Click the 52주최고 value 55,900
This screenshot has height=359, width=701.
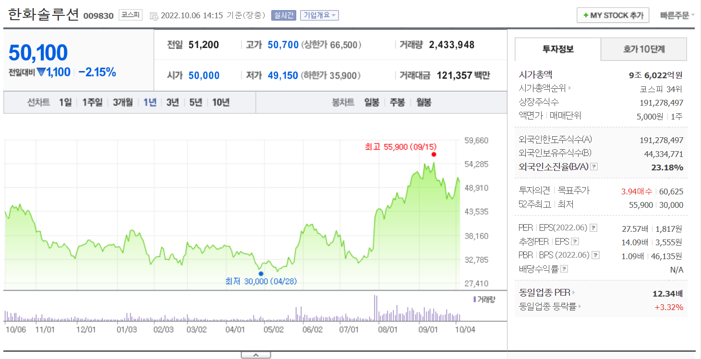641,205
